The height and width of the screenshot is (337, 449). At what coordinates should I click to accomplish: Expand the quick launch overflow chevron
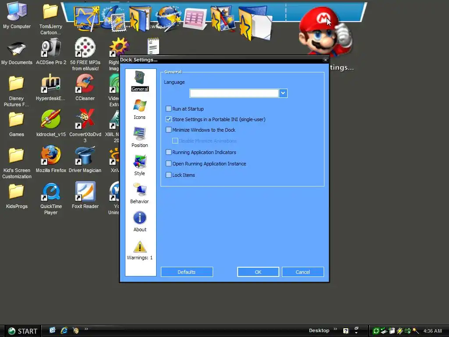(x=86, y=329)
